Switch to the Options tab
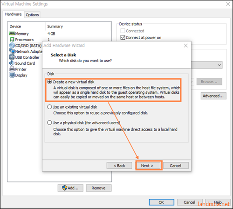 [32, 15]
